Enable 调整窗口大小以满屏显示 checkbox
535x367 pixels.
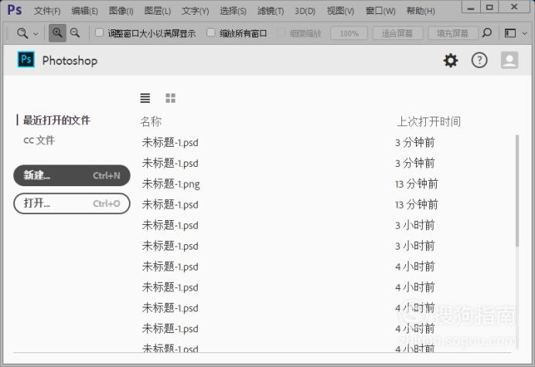pos(99,32)
